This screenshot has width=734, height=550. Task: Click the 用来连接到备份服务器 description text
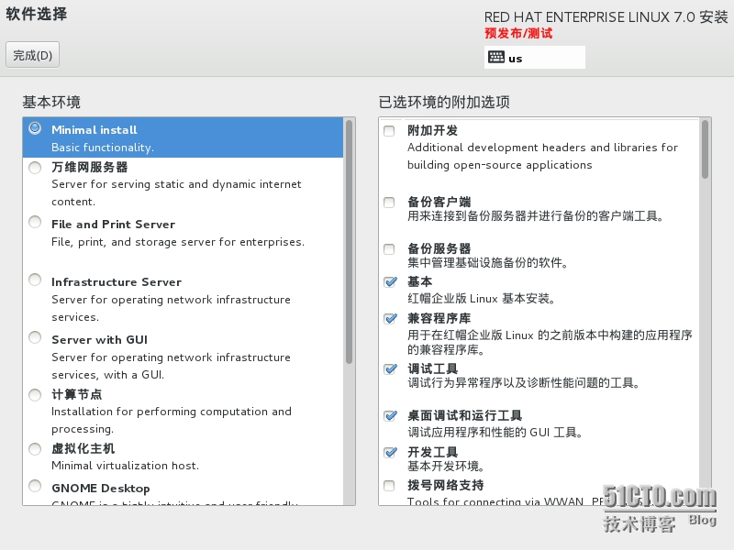tap(535, 216)
